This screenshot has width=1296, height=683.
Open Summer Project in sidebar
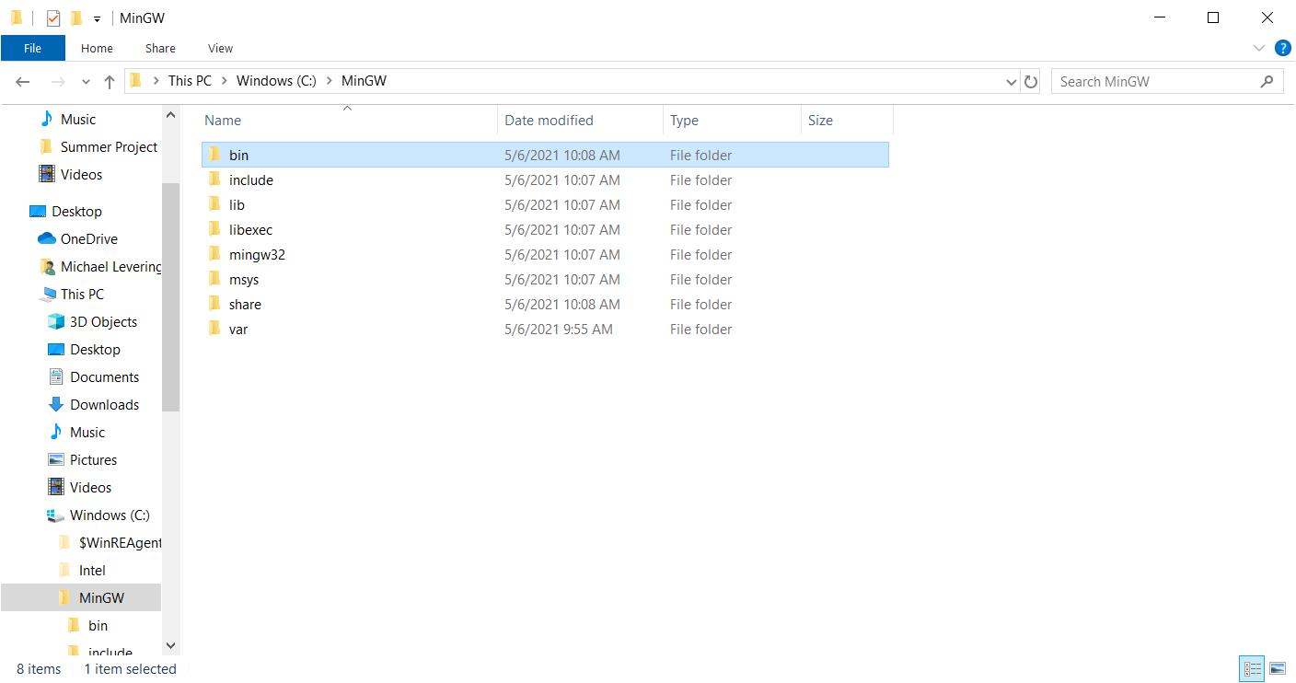[x=109, y=147]
